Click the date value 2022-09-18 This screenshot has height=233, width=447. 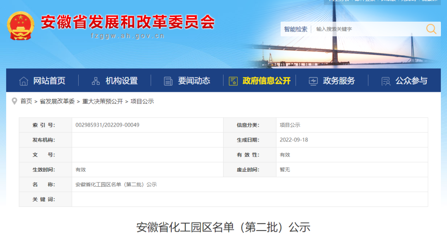pos(293,140)
